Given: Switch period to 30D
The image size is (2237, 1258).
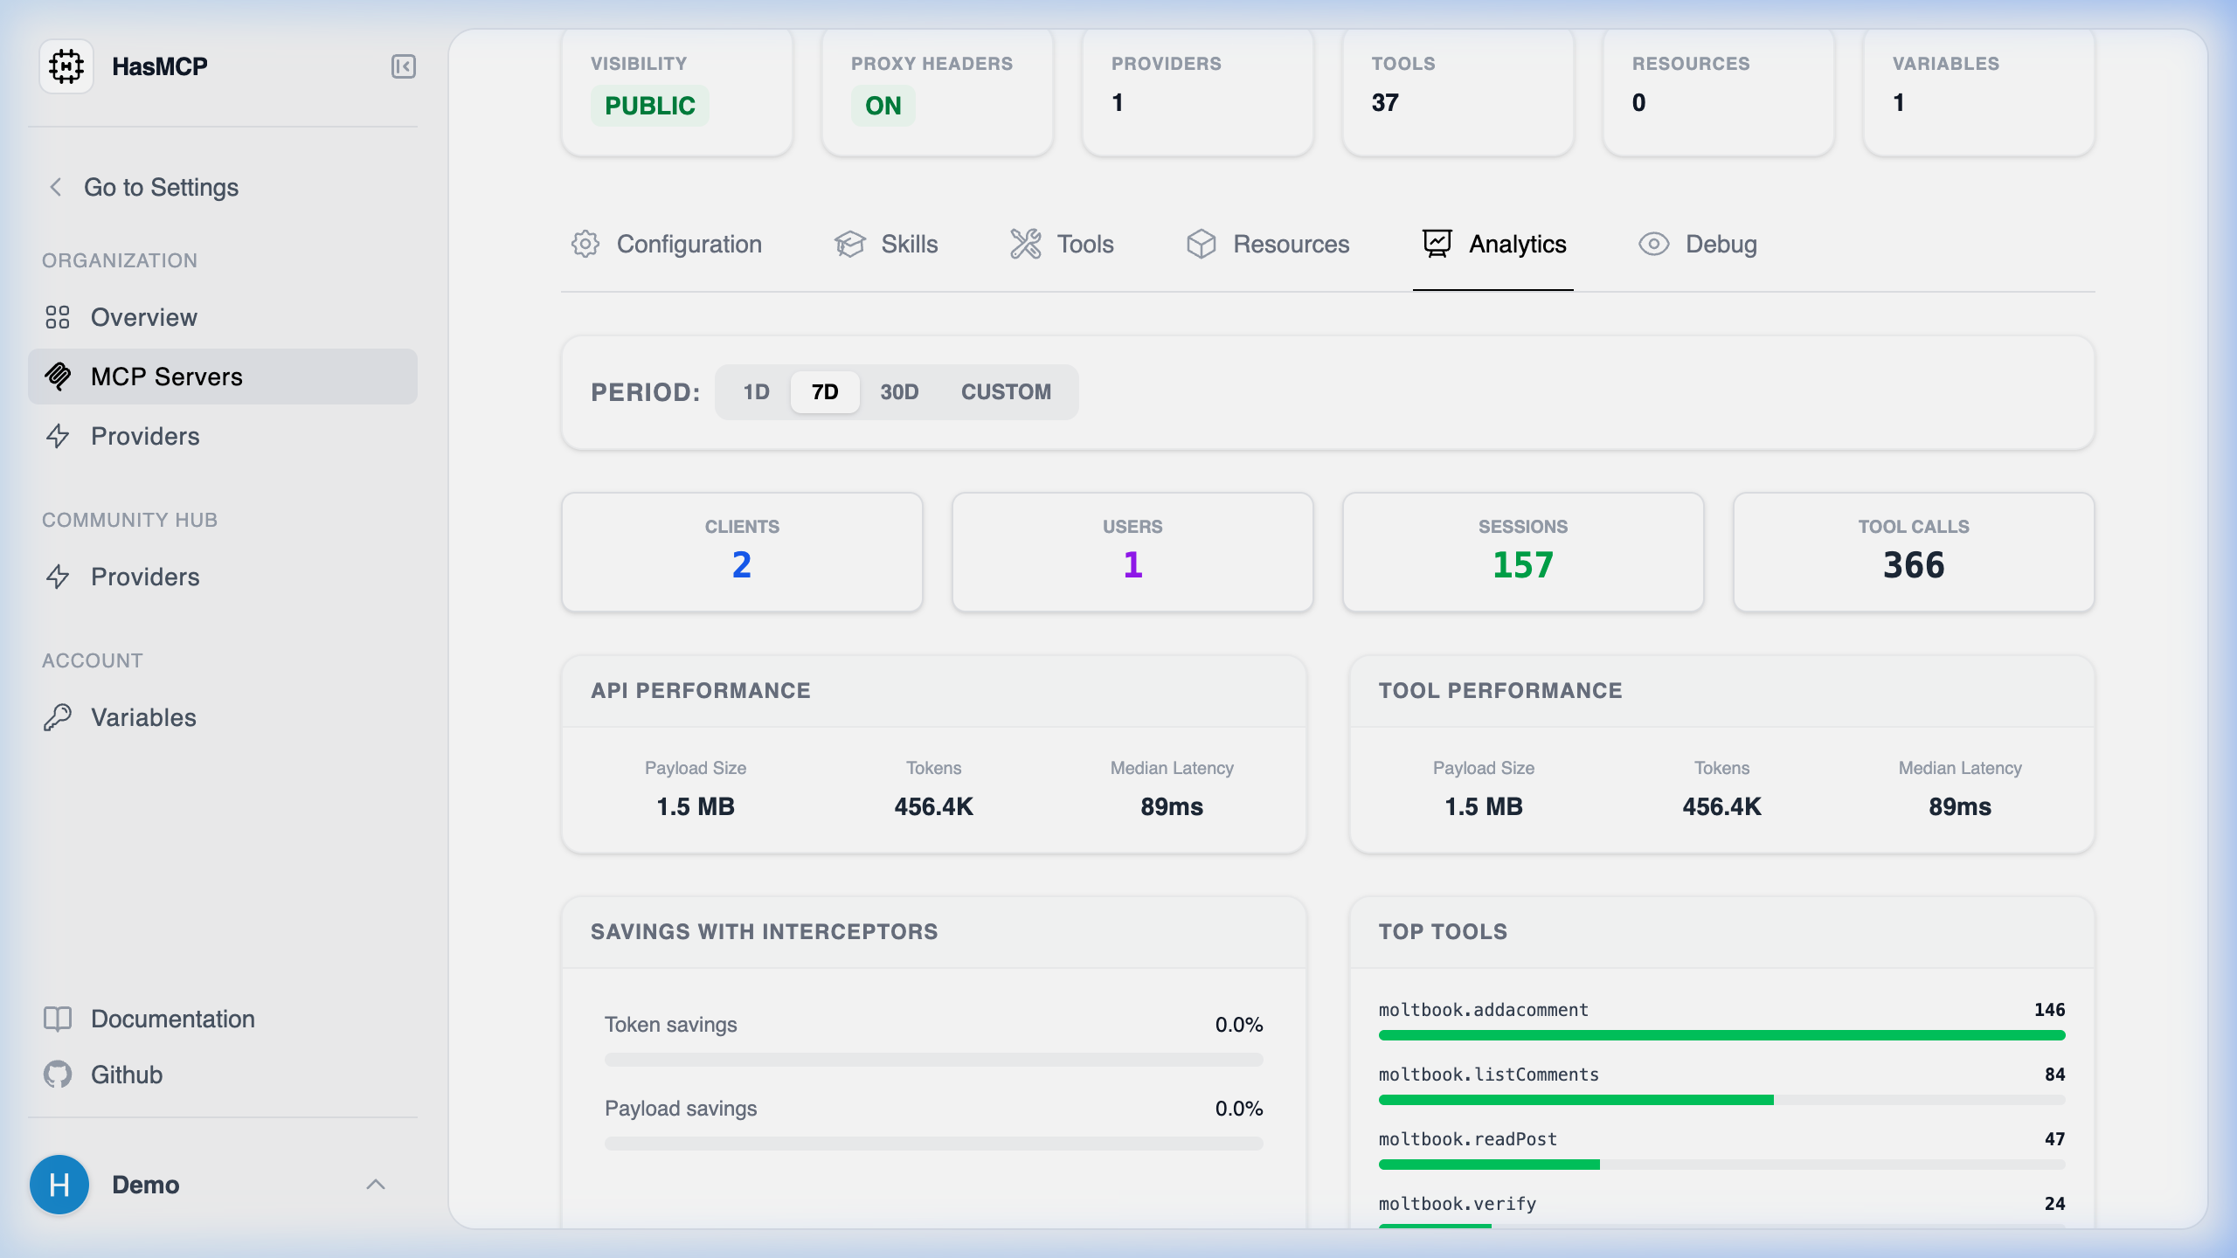Looking at the screenshot, I should [x=899, y=391].
